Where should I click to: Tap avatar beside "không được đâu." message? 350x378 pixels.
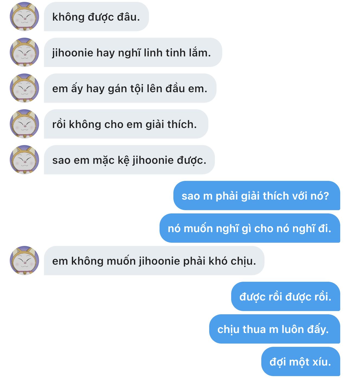(24, 17)
